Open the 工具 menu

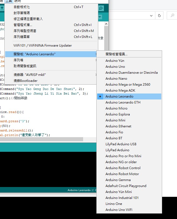click(x=9, y=1)
